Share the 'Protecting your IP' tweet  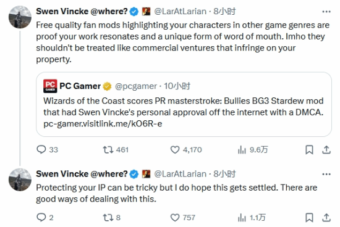(326, 218)
